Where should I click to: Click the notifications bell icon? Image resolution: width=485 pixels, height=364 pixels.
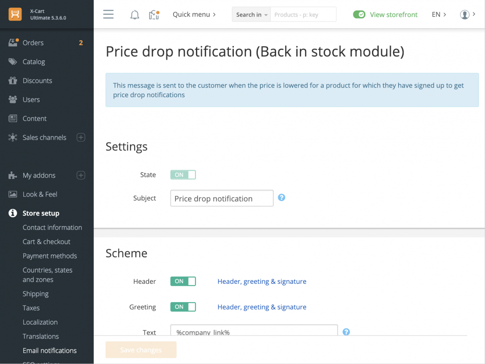coord(135,14)
